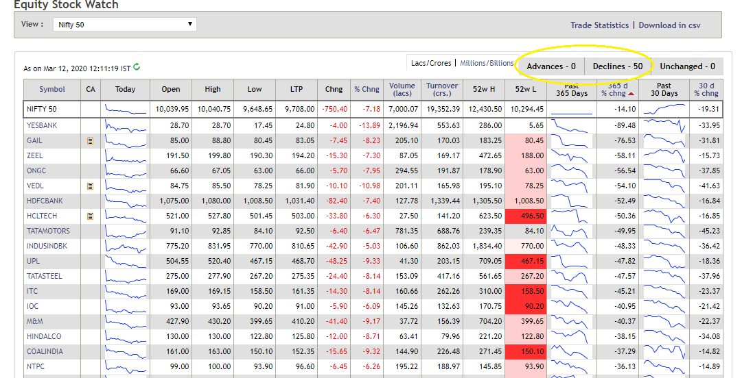
Task: Open UPL past 365 days chart
Action: [571, 262]
